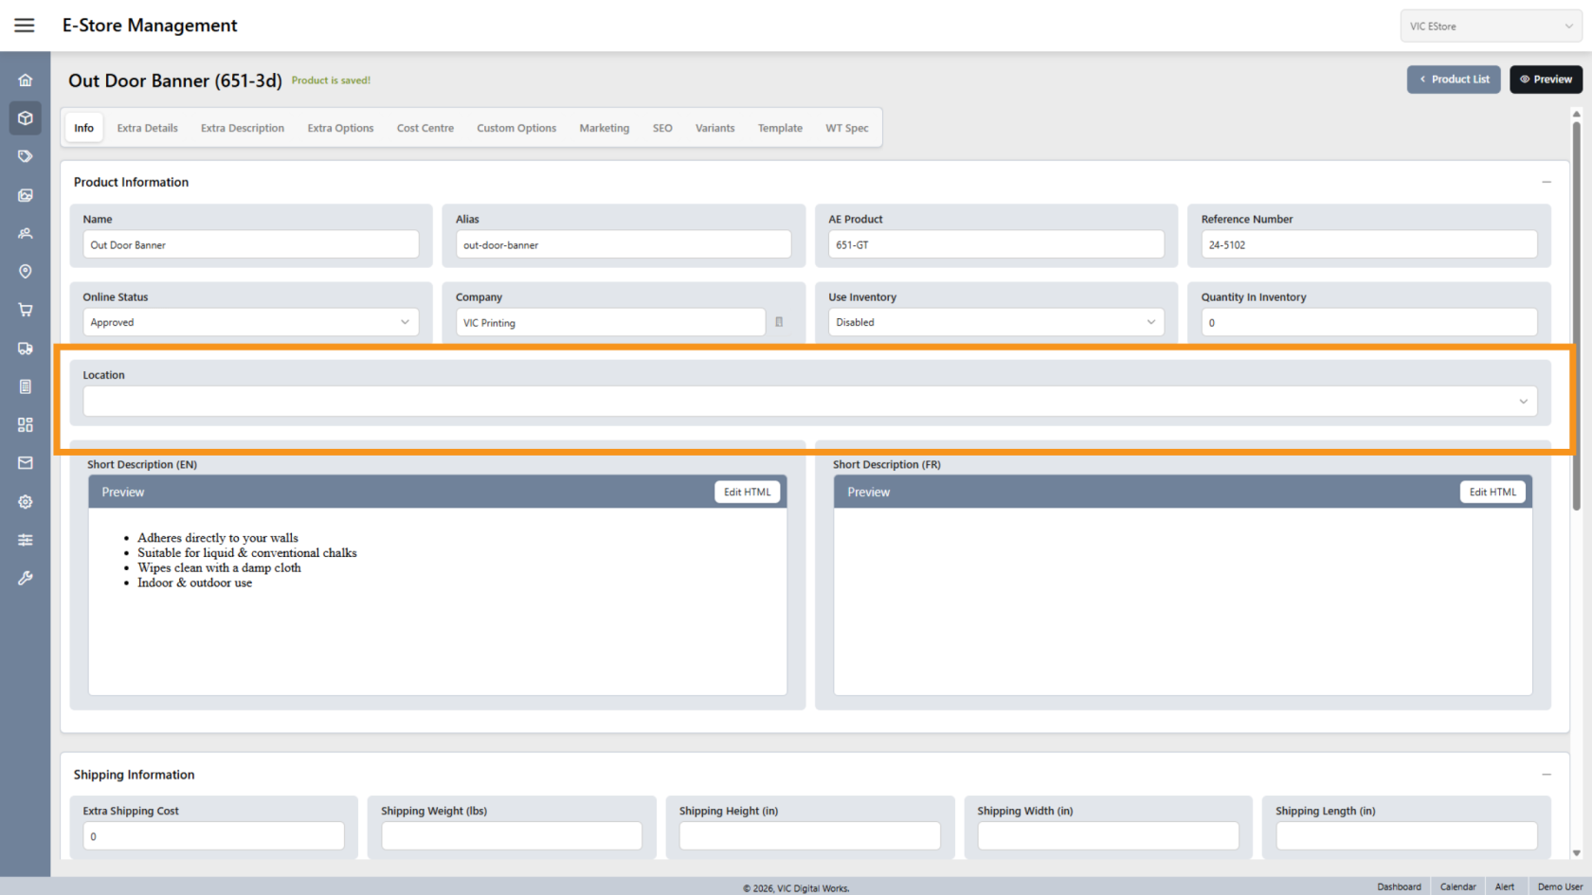Open the shopping cart sidebar icon
1592x895 pixels.
tap(26, 310)
